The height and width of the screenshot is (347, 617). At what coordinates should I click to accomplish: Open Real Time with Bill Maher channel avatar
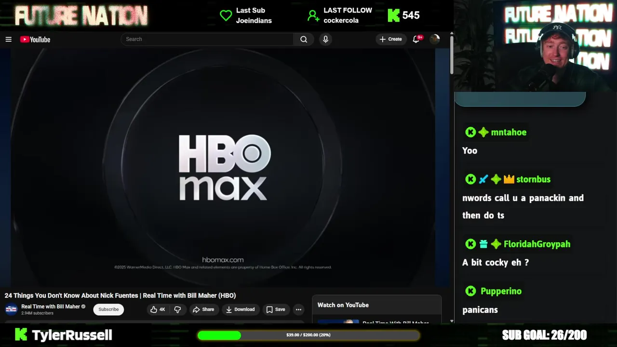(11, 309)
